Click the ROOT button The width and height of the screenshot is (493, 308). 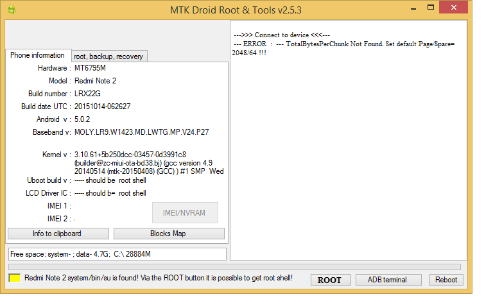[x=331, y=280]
